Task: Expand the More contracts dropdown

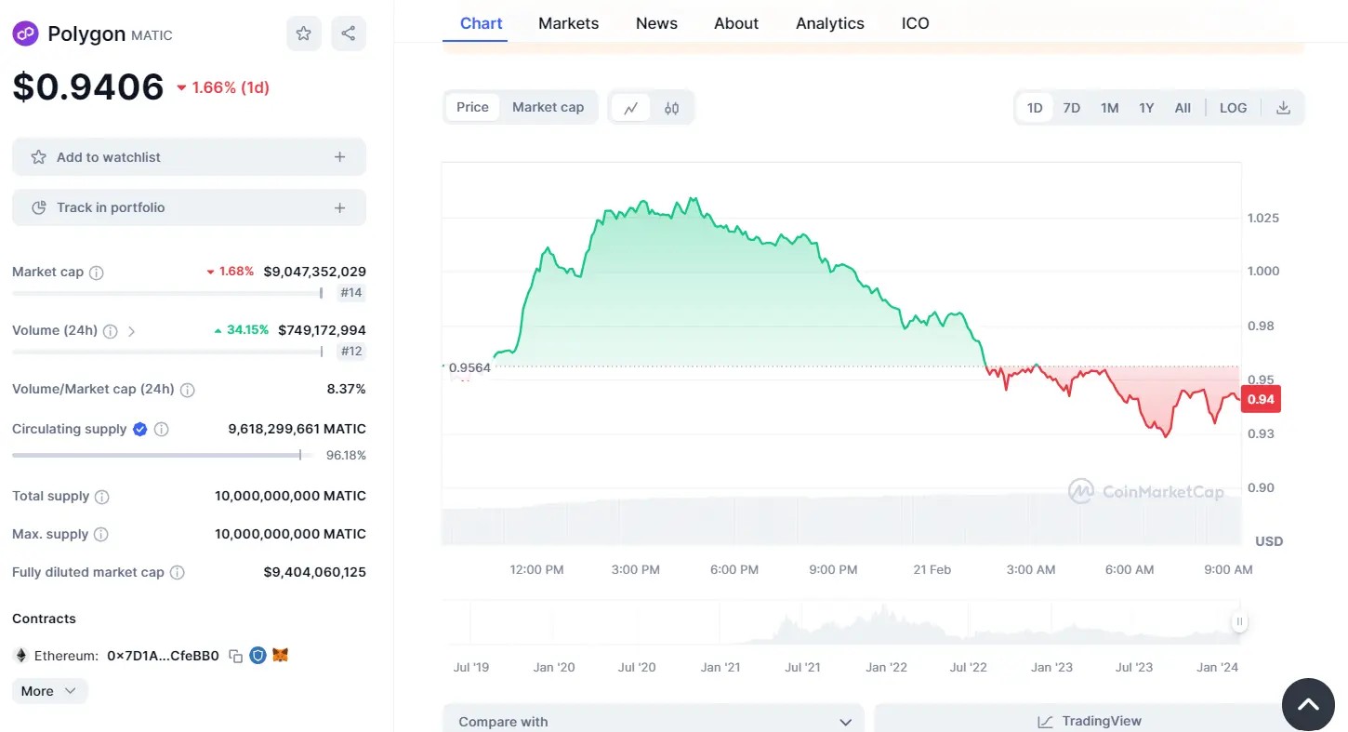Action: tap(48, 690)
